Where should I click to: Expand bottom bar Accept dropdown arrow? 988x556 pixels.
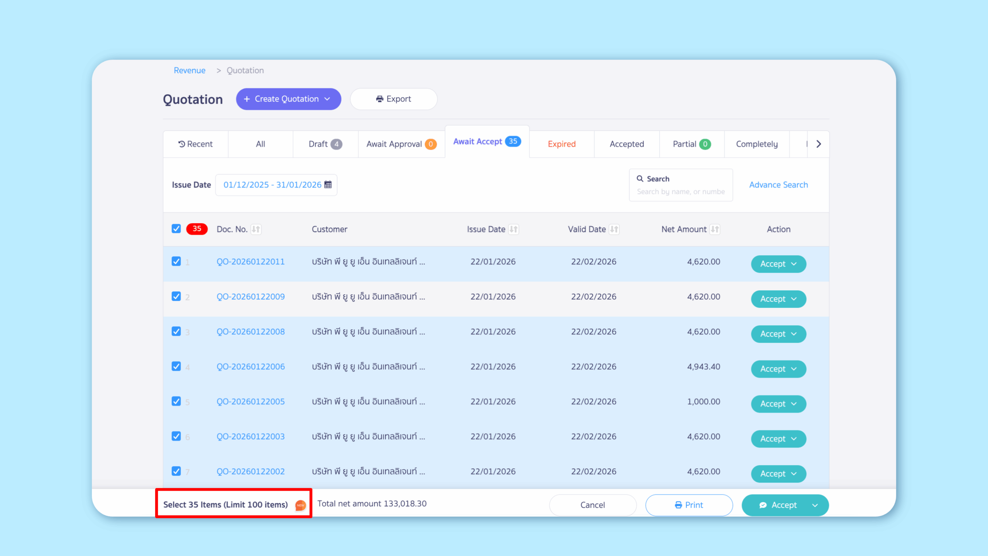point(815,505)
